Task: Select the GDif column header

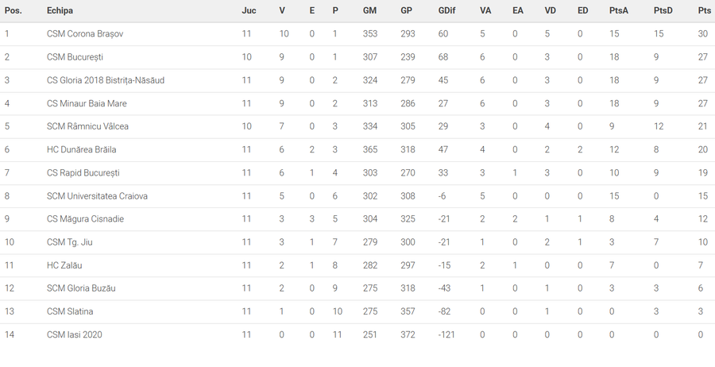Action: (x=446, y=10)
